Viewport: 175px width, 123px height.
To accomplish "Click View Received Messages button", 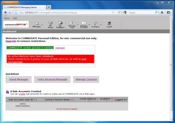I will [x=52, y=80].
